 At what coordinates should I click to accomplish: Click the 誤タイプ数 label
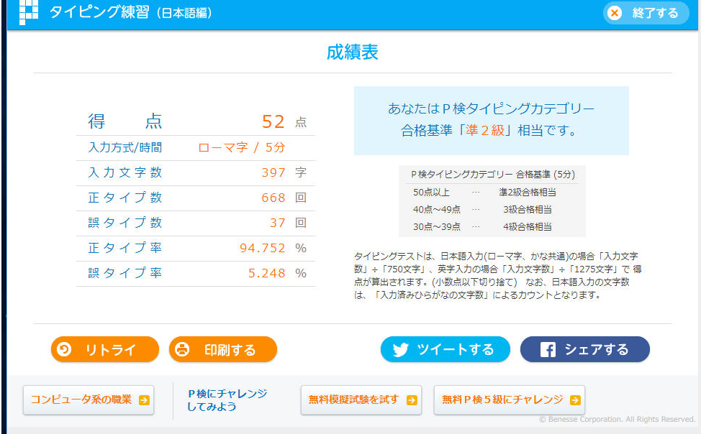coord(125,222)
